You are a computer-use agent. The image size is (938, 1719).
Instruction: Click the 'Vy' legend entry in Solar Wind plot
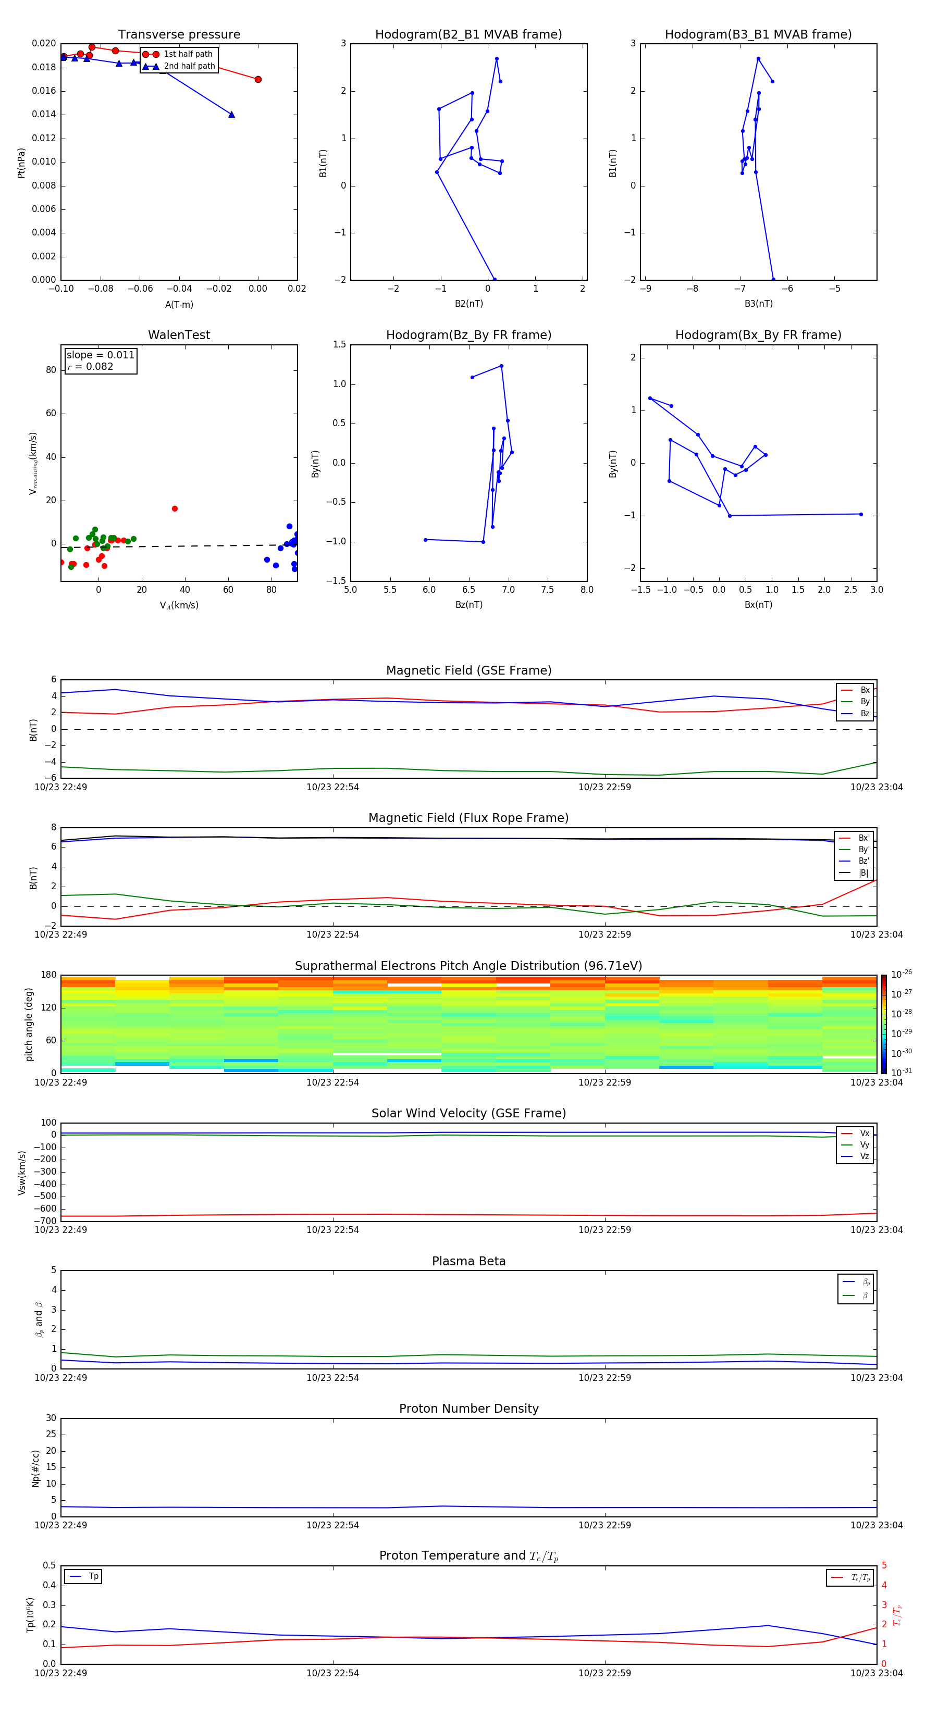(x=855, y=1145)
